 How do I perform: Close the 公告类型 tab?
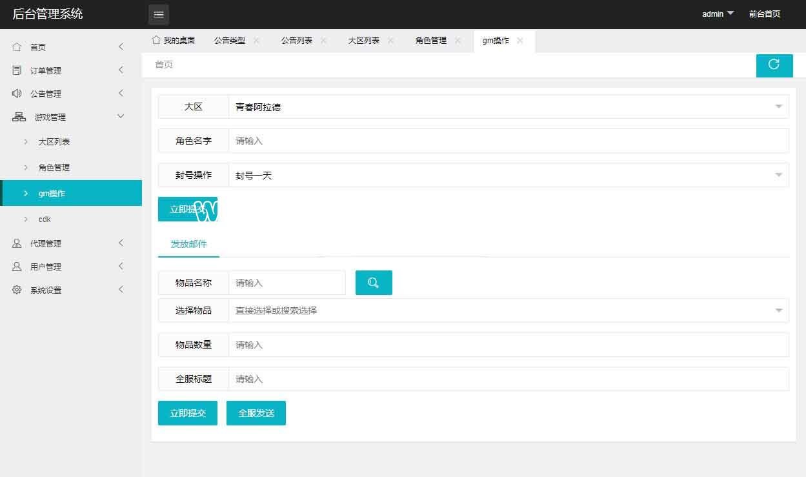point(256,41)
